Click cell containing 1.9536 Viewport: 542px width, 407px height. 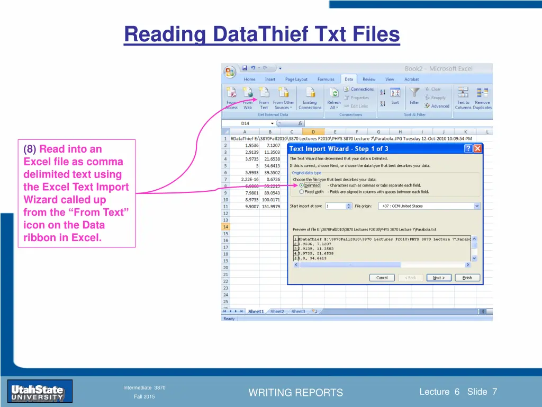245,145
